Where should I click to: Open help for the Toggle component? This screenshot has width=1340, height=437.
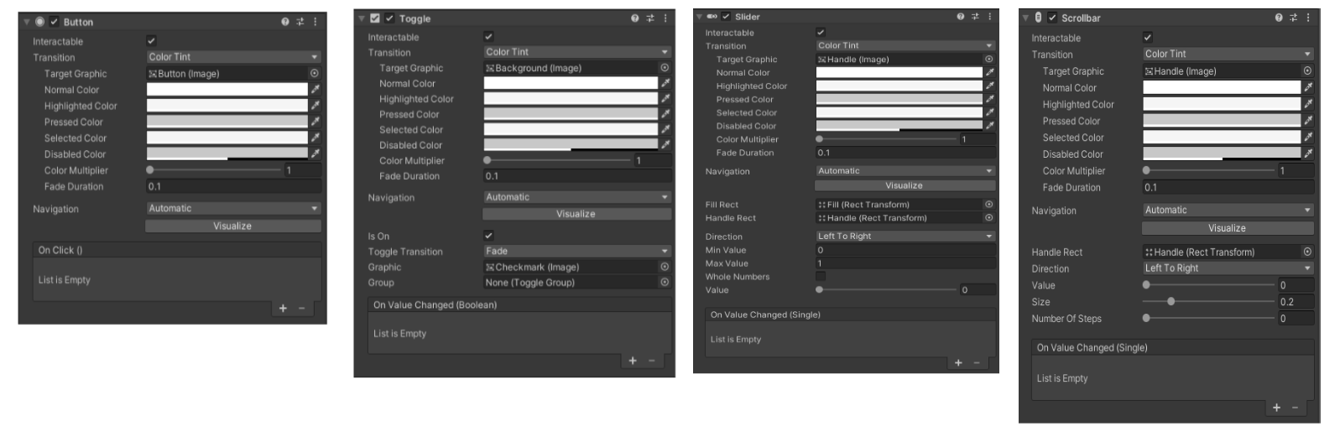(x=634, y=18)
